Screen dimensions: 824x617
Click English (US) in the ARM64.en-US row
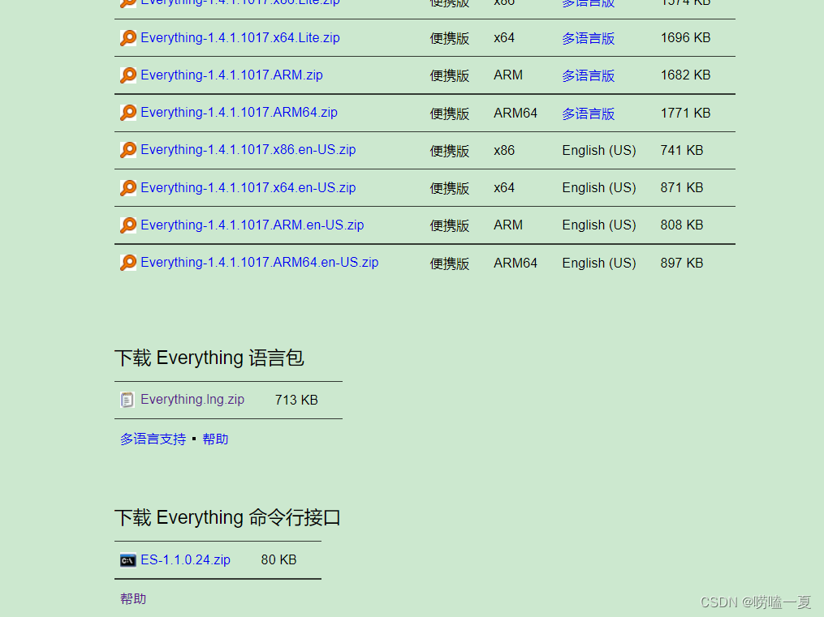599,263
